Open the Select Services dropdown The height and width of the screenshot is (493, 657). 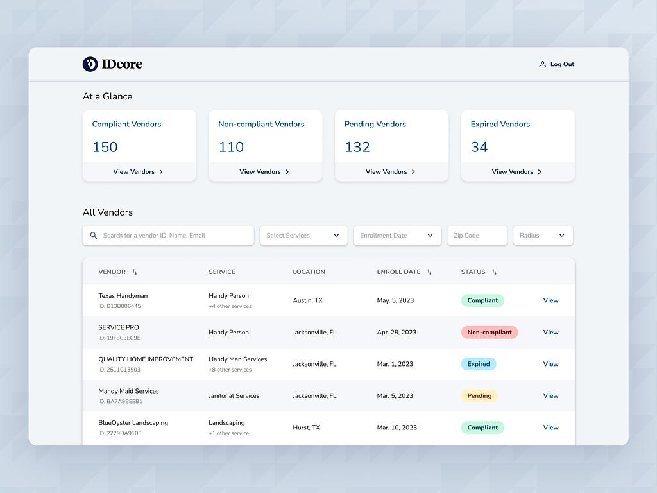(x=303, y=236)
